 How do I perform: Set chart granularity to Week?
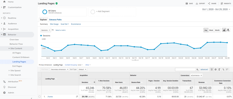click(x=211, y=30)
